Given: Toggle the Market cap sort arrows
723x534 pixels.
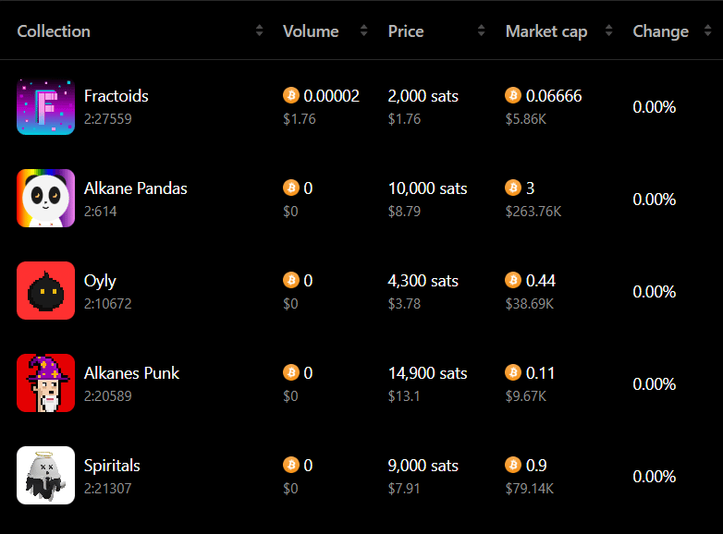Looking at the screenshot, I should pos(608,30).
